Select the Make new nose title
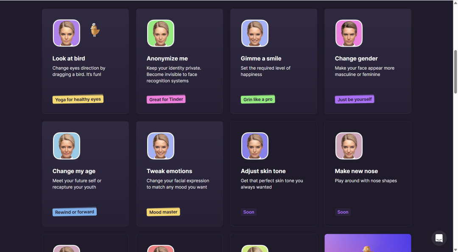458x252 pixels. (356, 171)
